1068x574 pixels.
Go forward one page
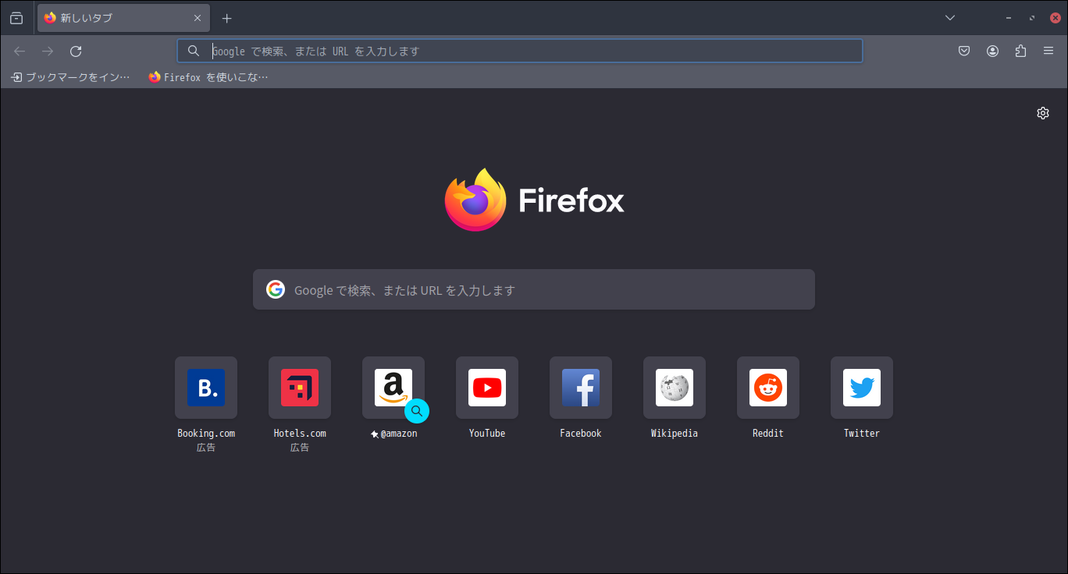48,51
